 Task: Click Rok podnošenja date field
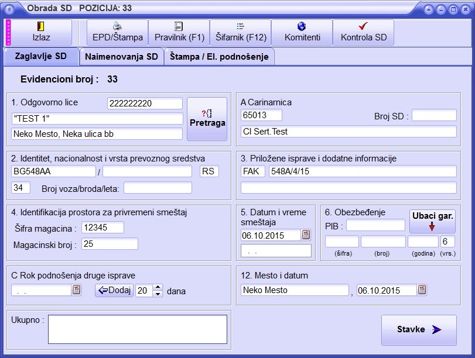click(41, 290)
